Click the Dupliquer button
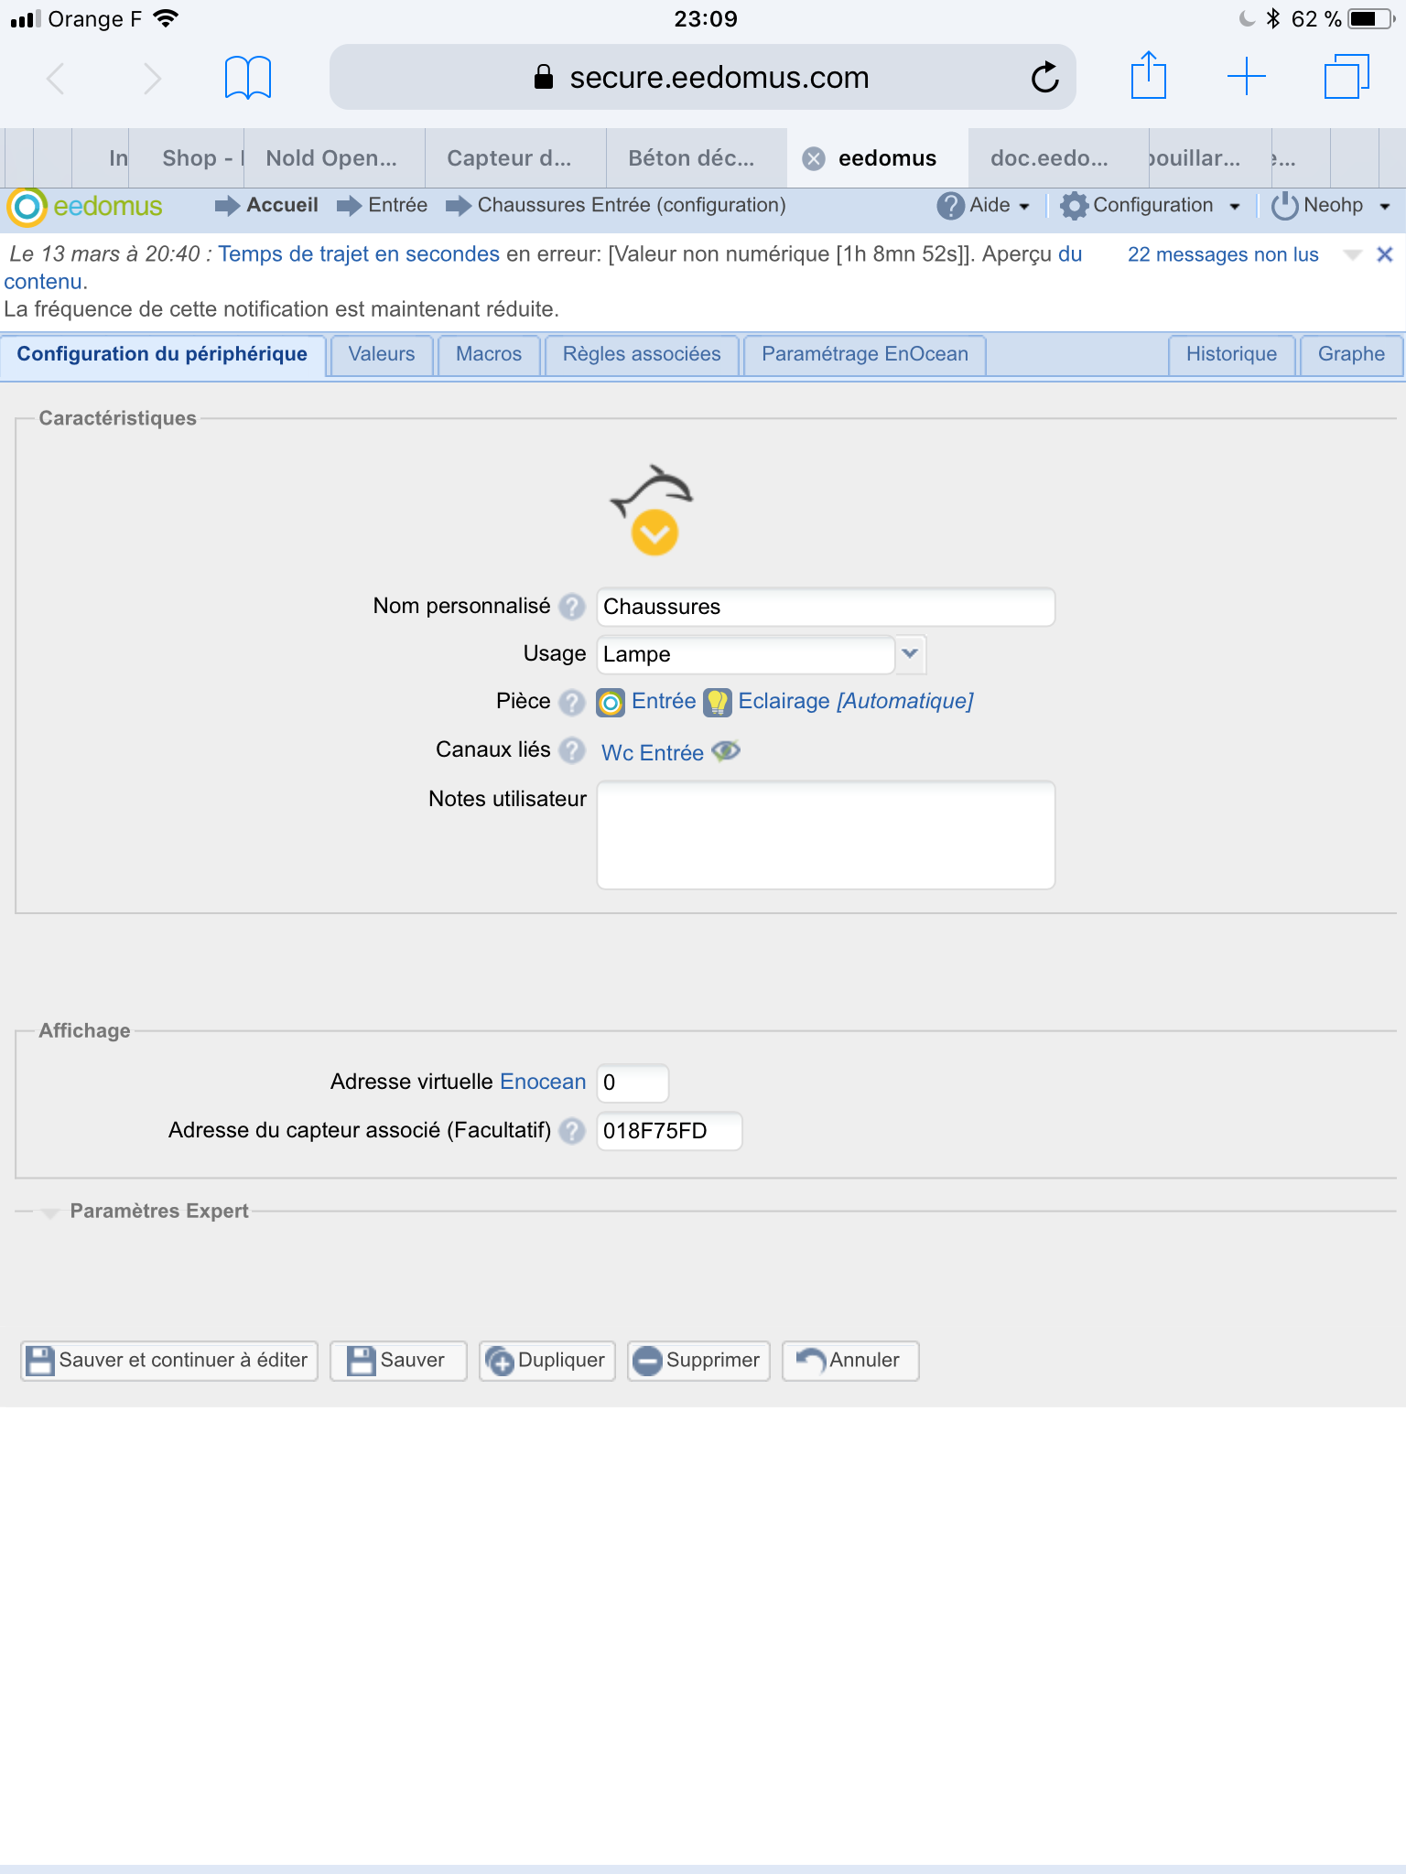The image size is (1406, 1874). point(547,1361)
